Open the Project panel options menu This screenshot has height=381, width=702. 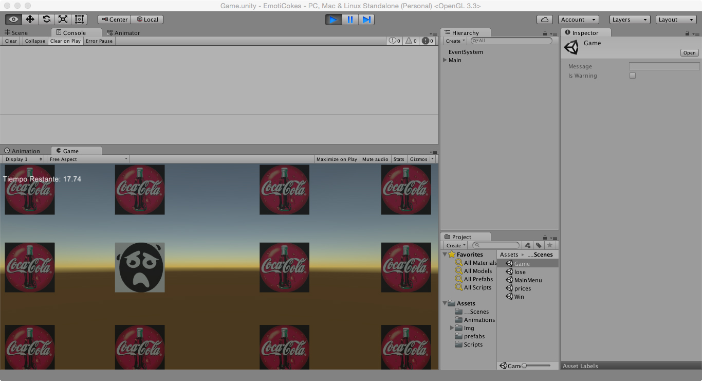[553, 238]
